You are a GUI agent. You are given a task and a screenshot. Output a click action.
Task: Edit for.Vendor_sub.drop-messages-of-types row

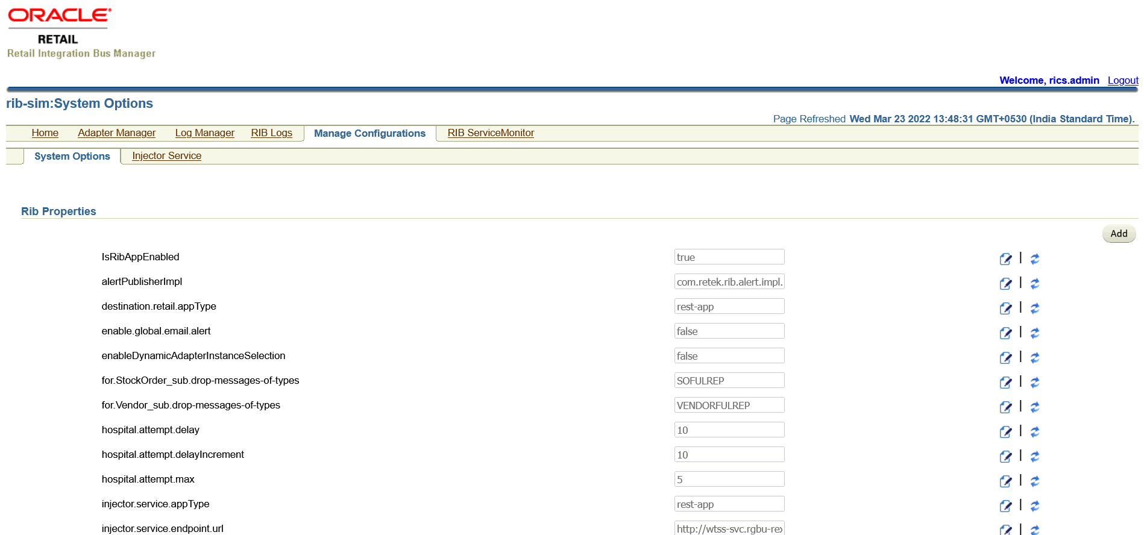1005,407
